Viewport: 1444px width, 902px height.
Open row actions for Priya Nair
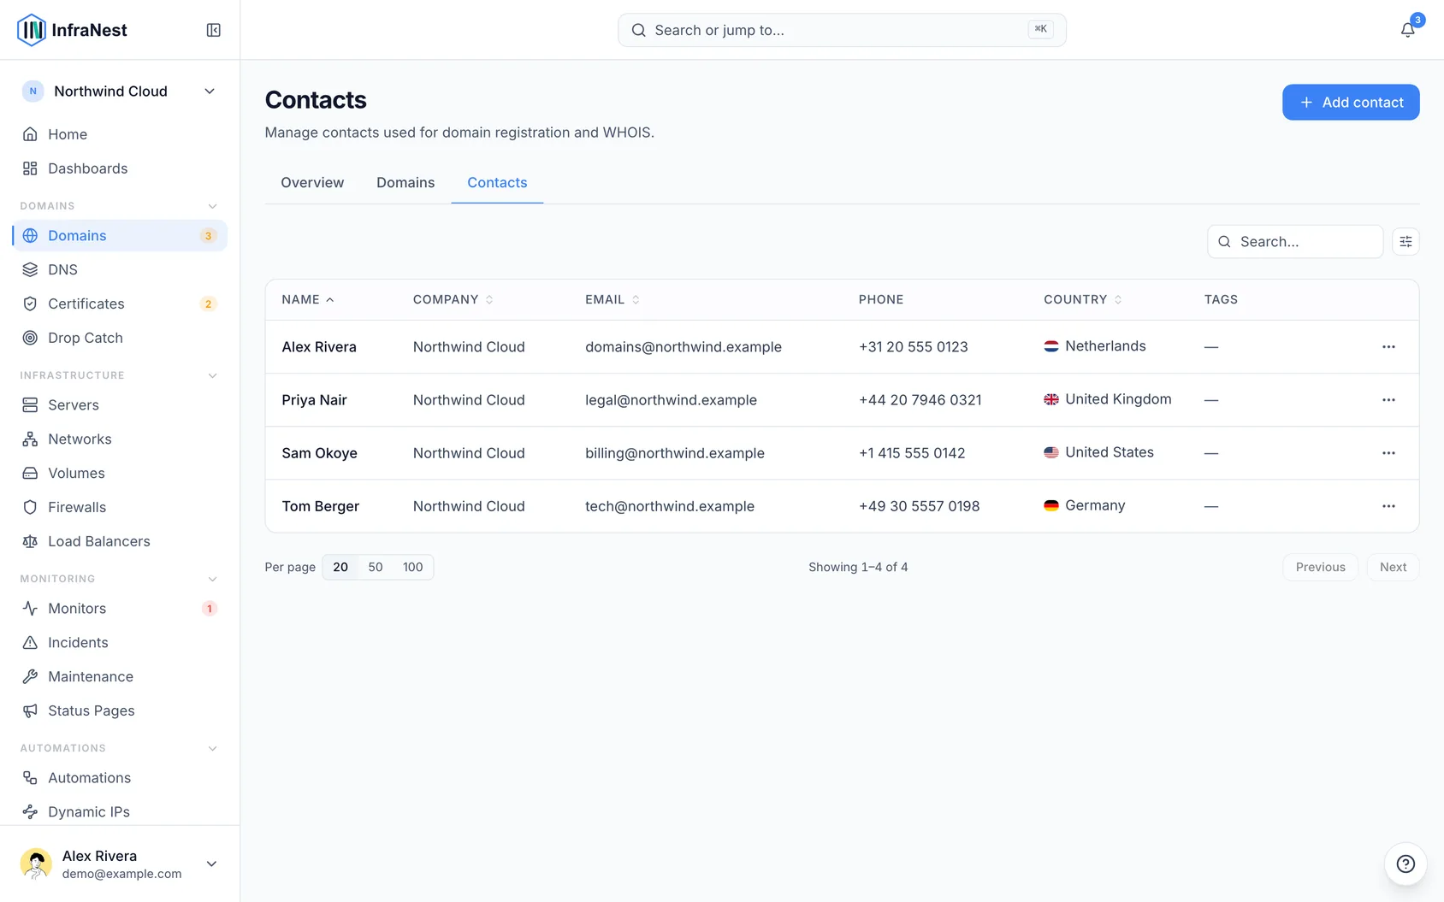(1388, 400)
